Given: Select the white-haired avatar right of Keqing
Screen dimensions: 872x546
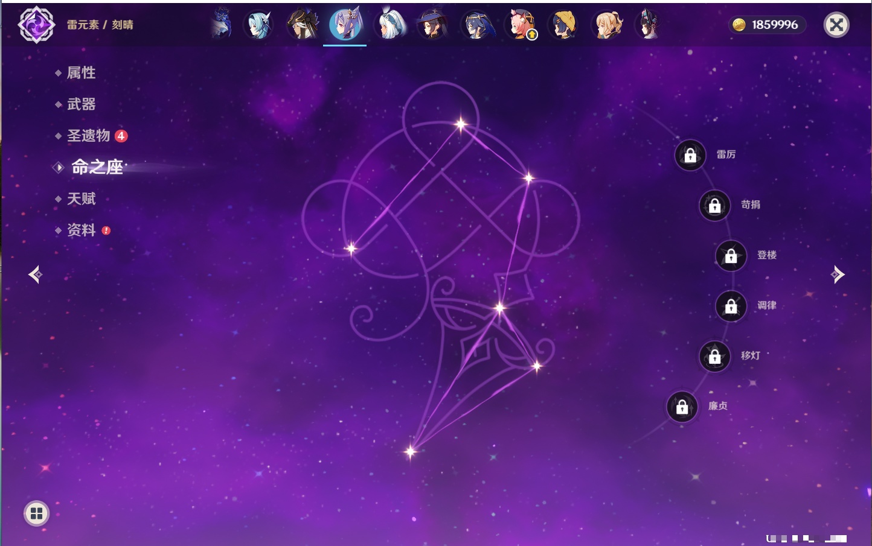Looking at the screenshot, I should [390, 25].
